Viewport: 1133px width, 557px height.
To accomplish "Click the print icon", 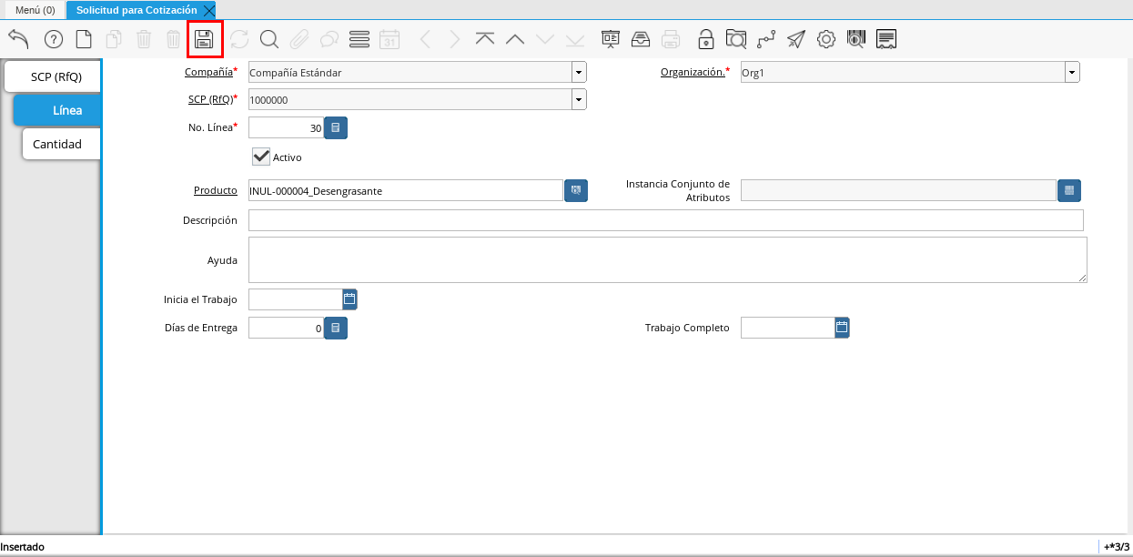I will coord(671,39).
